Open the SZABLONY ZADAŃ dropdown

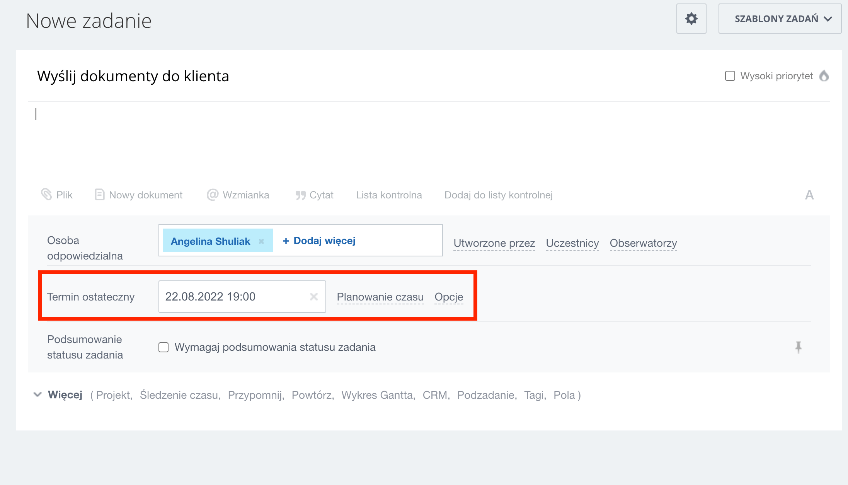[780, 19]
